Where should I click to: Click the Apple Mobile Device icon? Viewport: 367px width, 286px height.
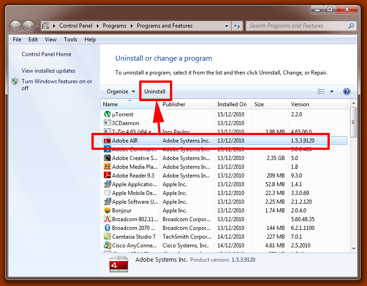pyautogui.click(x=107, y=193)
